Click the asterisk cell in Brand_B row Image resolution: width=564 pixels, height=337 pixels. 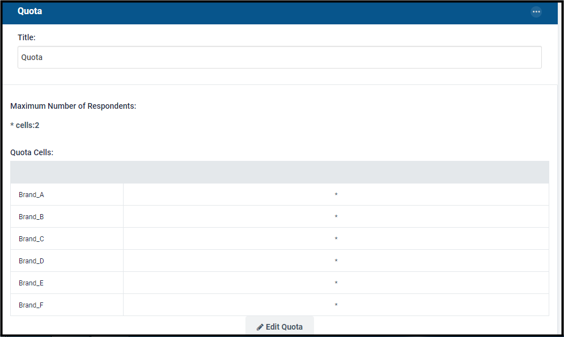click(336, 216)
